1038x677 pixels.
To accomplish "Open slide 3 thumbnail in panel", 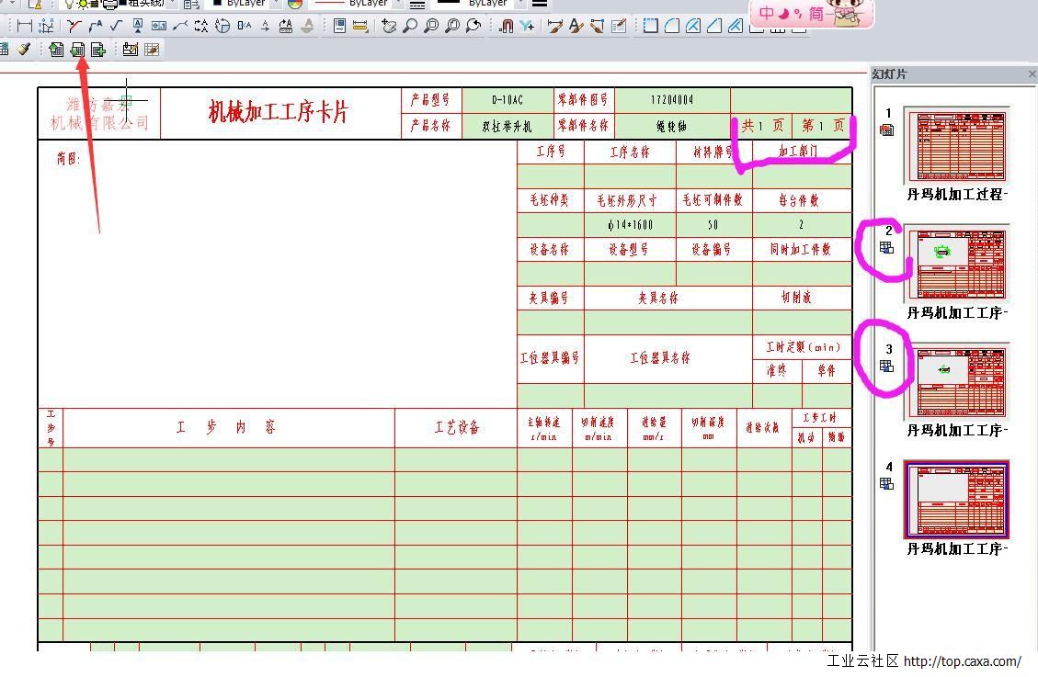I will coord(957,381).
